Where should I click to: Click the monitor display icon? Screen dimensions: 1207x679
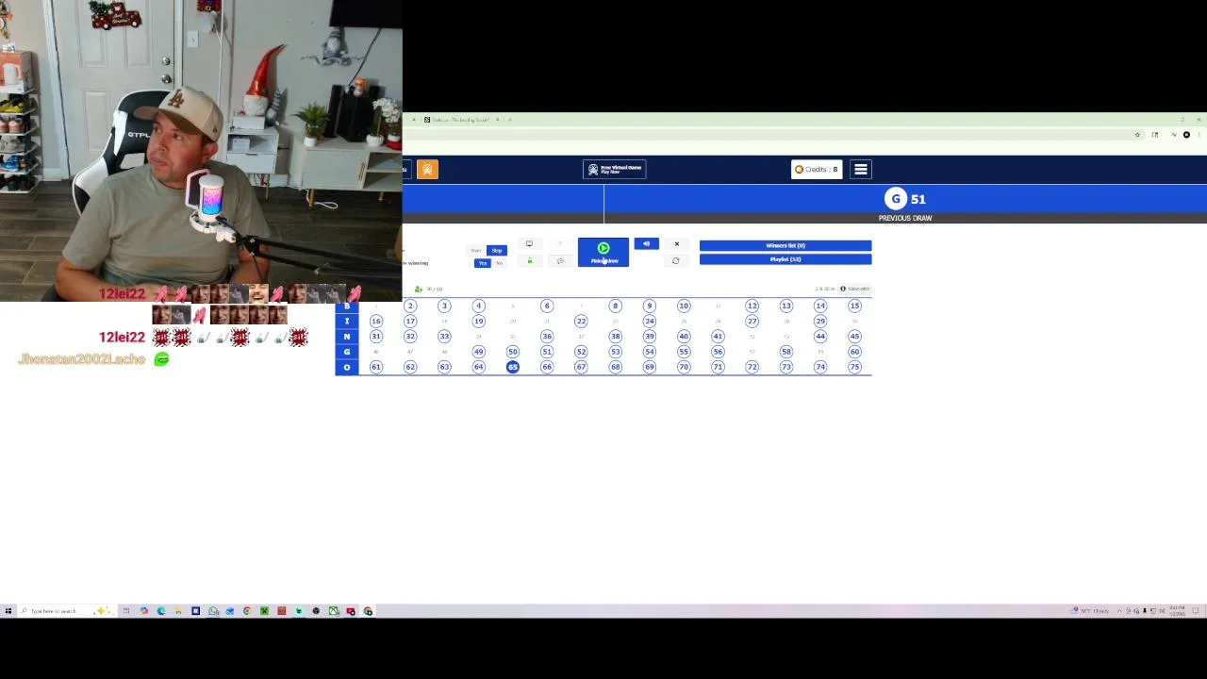click(x=529, y=244)
